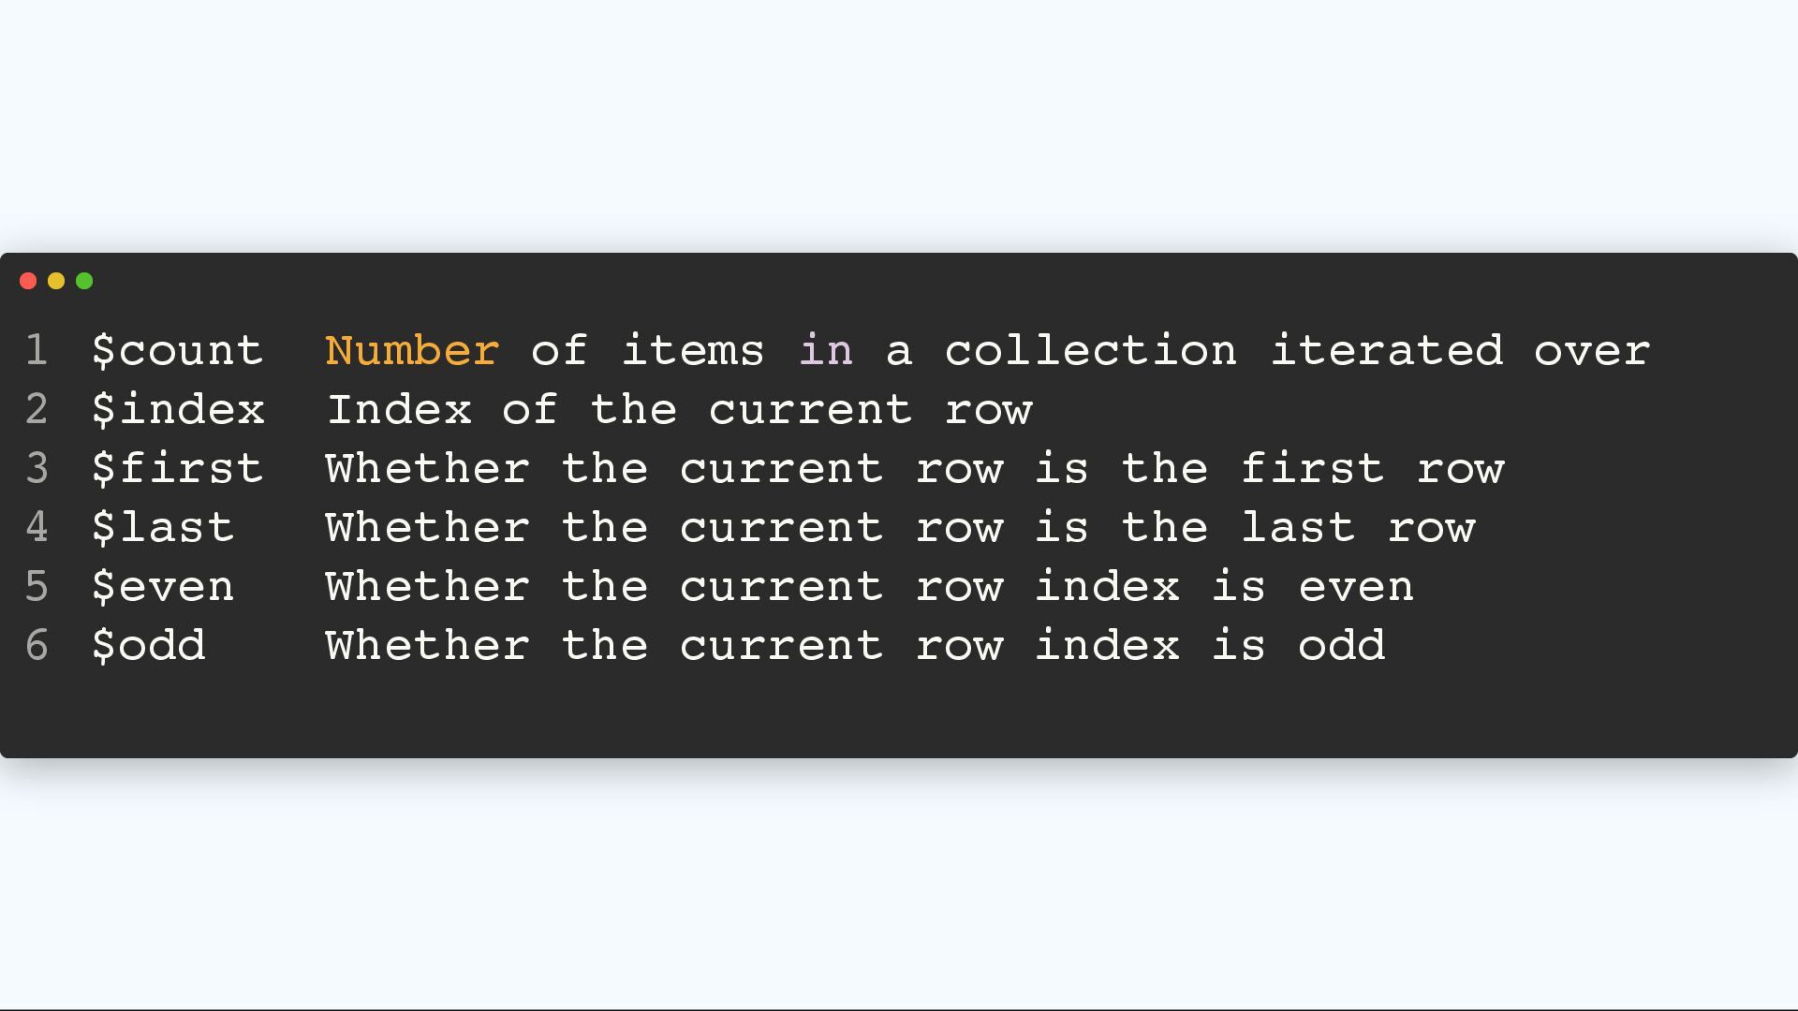Screen dimensions: 1798x1011
Task: Click the orange highlighted word Number
Action: click(x=412, y=351)
